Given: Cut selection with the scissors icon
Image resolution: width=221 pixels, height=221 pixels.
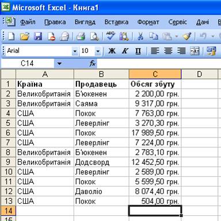Looking at the screenshot, I should click(140, 36).
